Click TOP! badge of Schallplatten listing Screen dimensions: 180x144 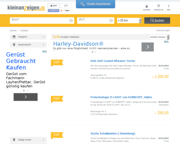click(x=57, y=135)
